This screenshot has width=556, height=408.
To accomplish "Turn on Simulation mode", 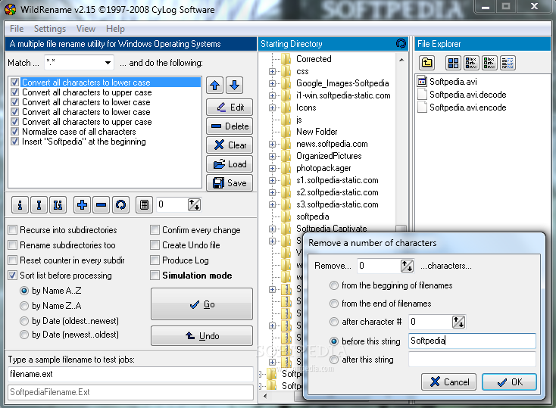I will click(155, 275).
